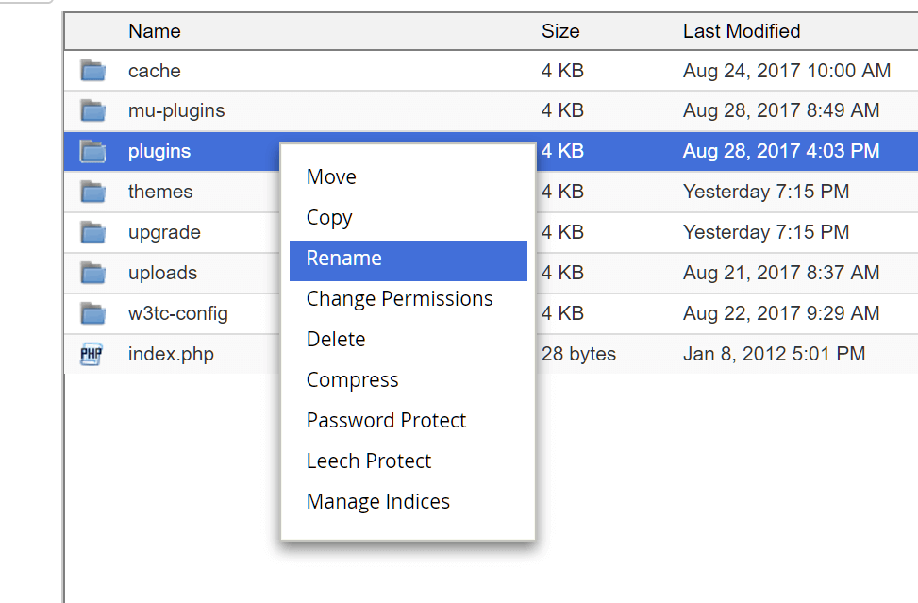The width and height of the screenshot is (918, 603).
Task: Choose Rename from the context menu
Action: click(x=343, y=259)
